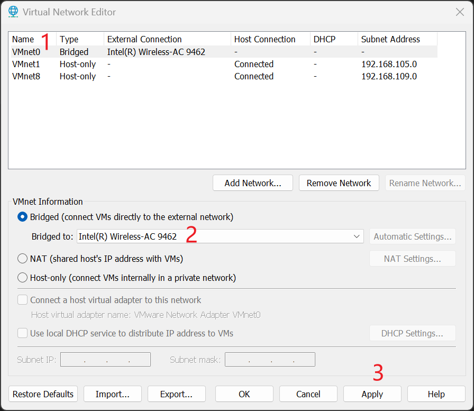Click the Virtual Network Editor globe icon
474x411 pixels.
13,12
